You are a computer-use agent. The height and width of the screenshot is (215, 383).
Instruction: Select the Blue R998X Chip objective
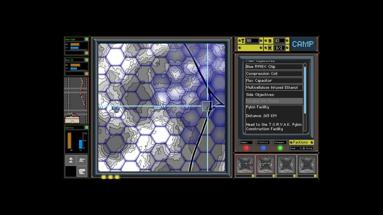pyautogui.click(x=274, y=67)
